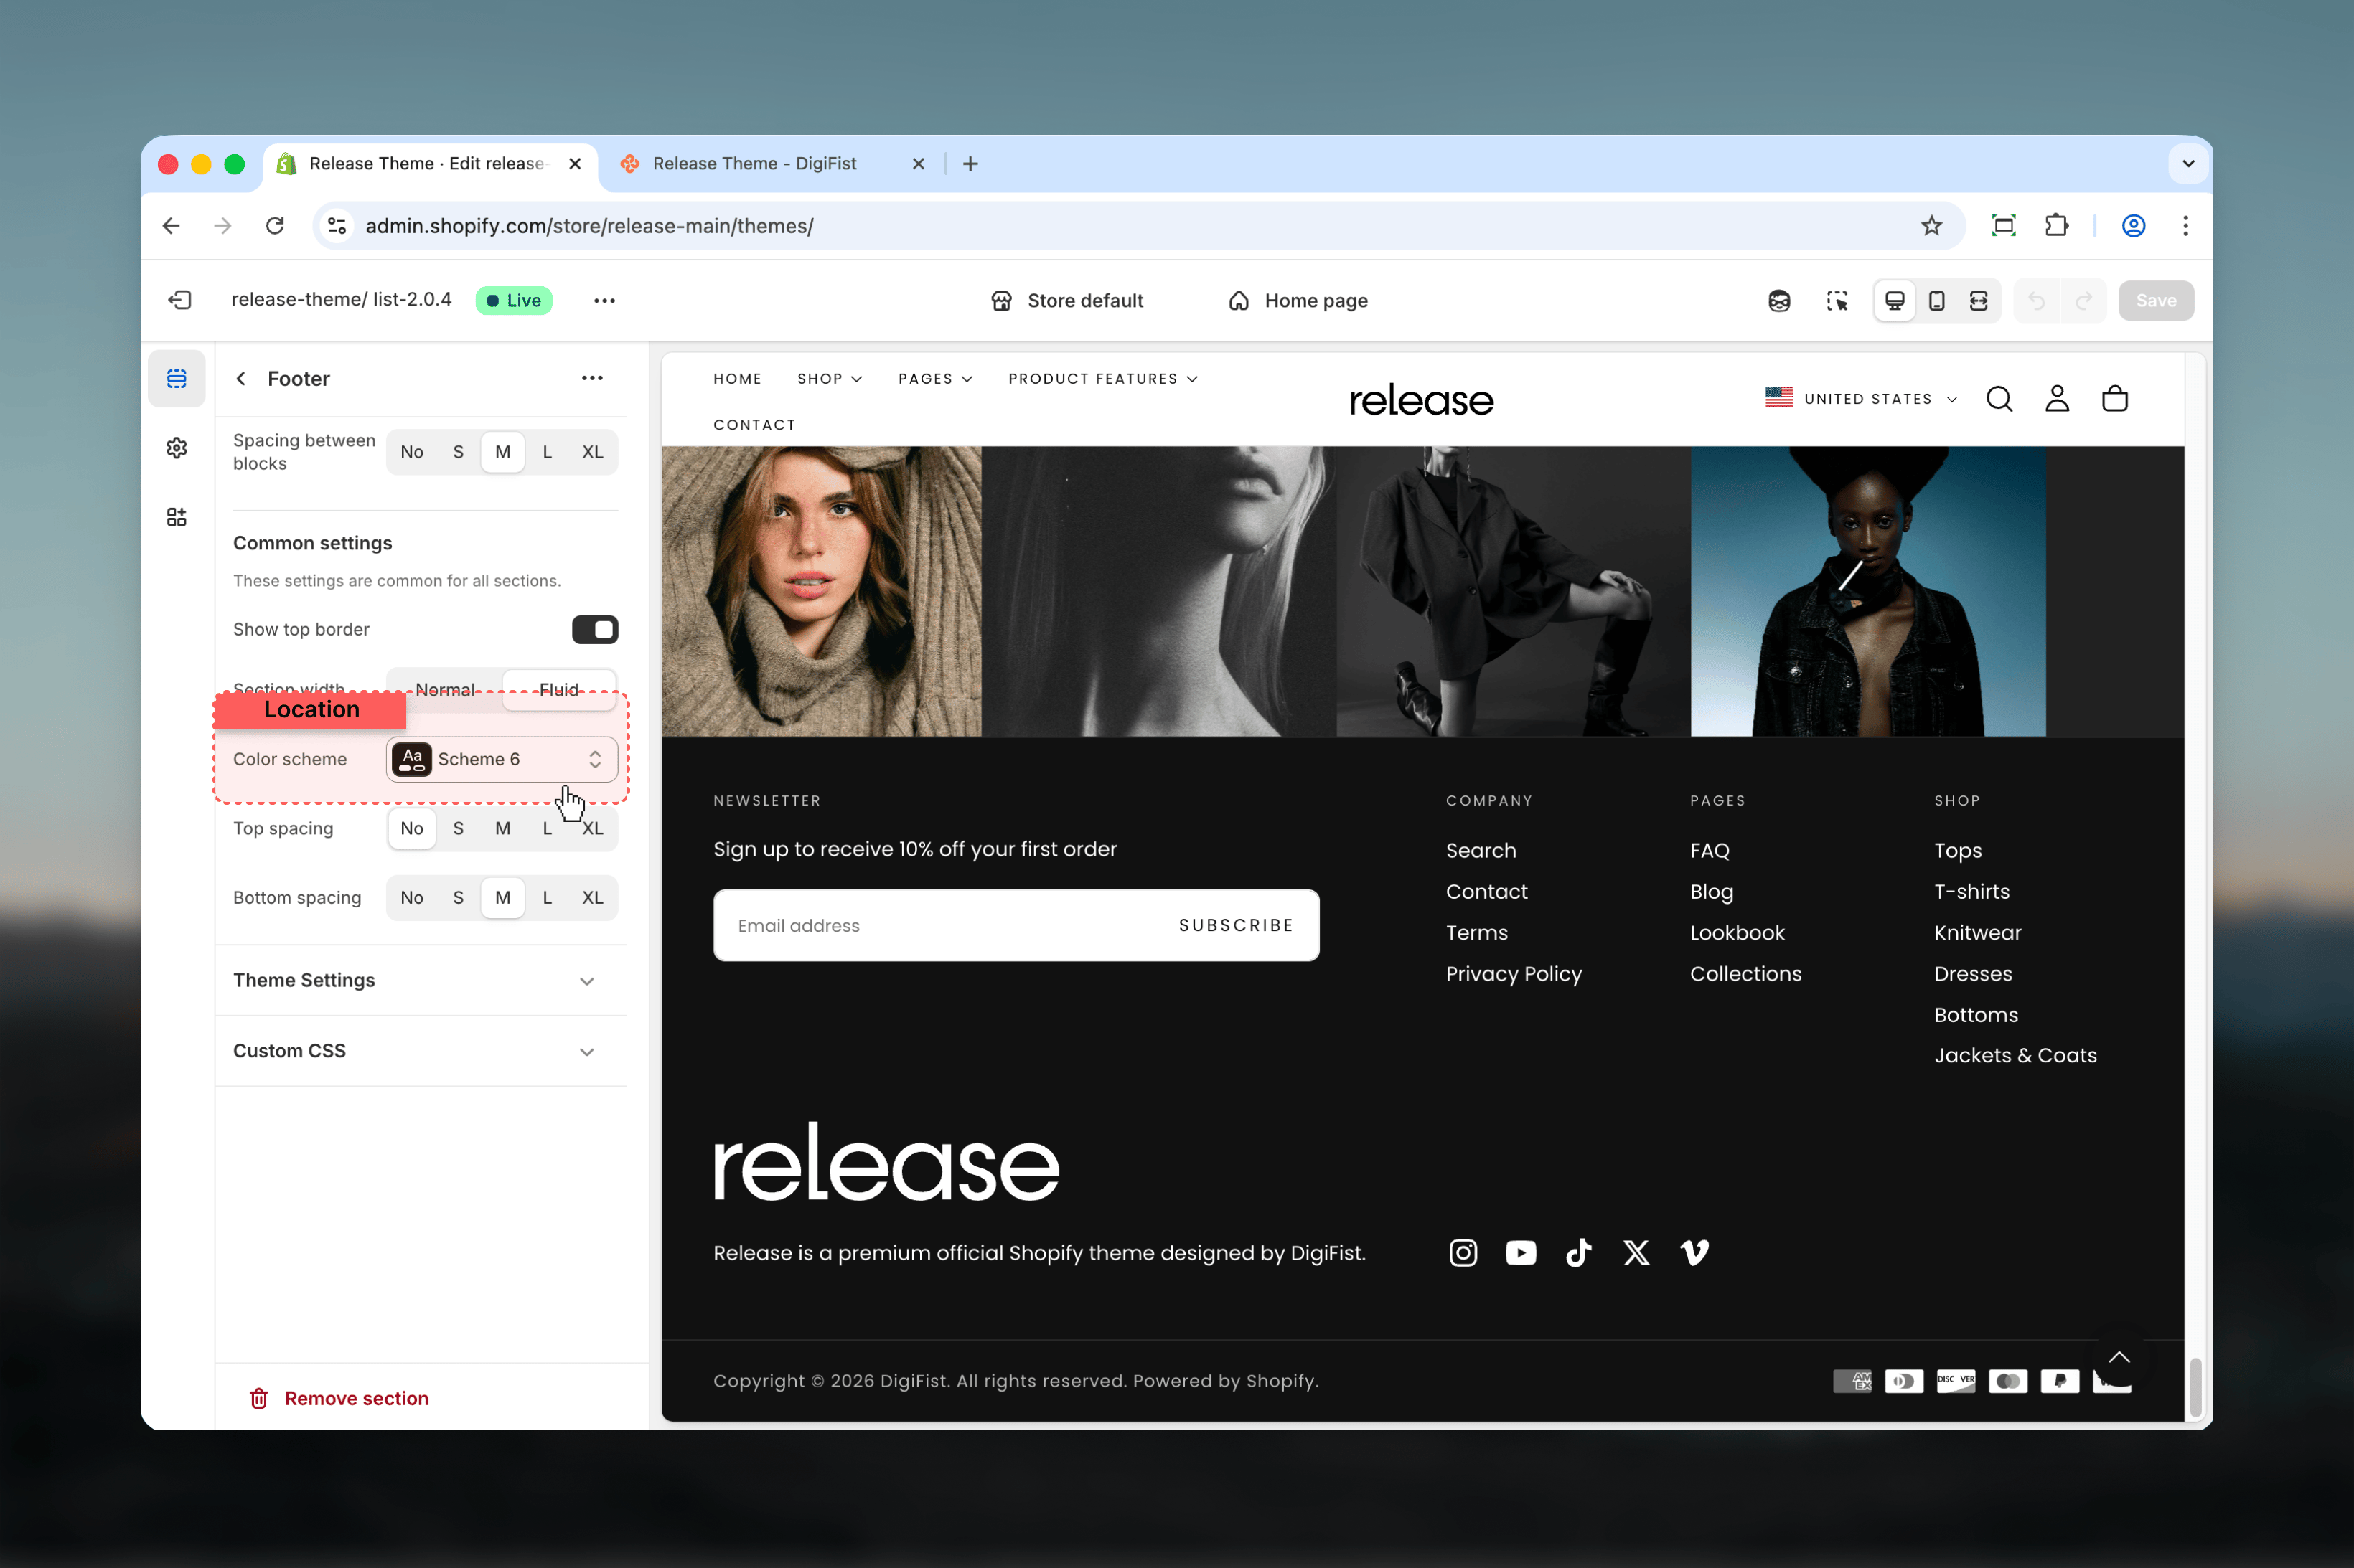Open App embeds icon in sidebar
This screenshot has height=1568, width=2354.
click(177, 517)
